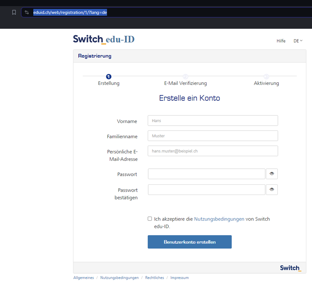
Task: Click the Benutzerkonto erstellen button
Action: coord(190,242)
